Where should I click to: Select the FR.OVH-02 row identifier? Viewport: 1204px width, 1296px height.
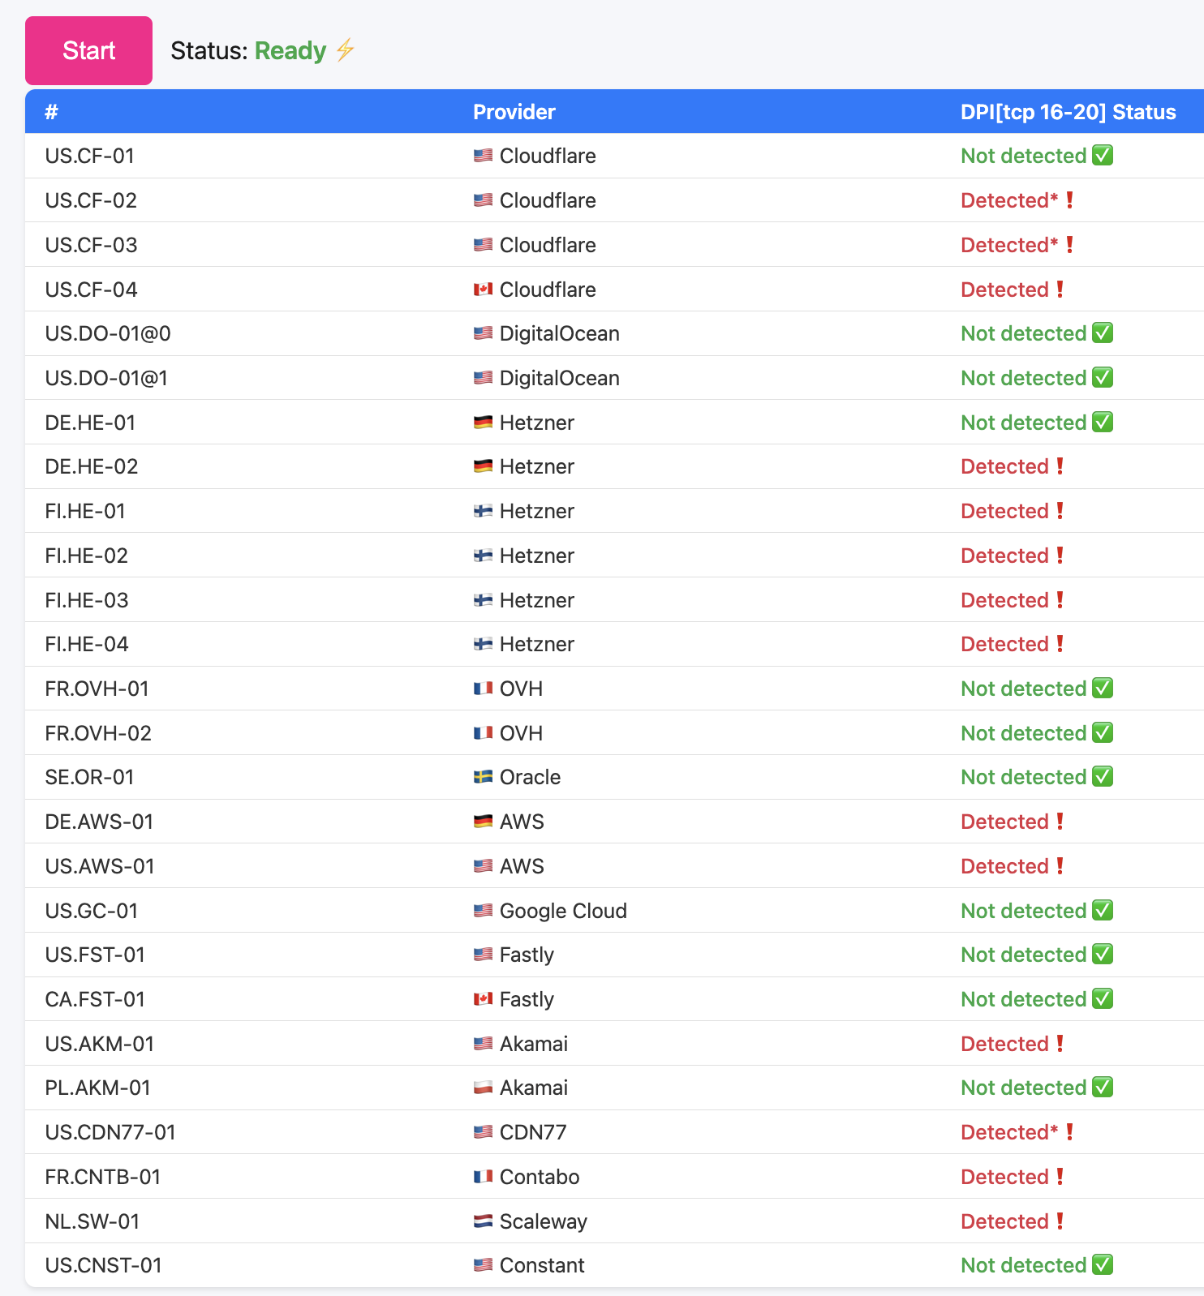pos(98,733)
